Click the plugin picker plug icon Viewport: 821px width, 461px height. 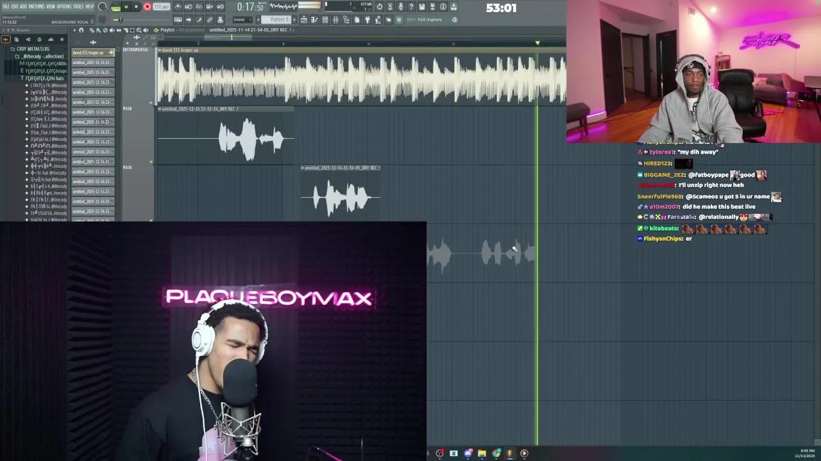click(368, 20)
